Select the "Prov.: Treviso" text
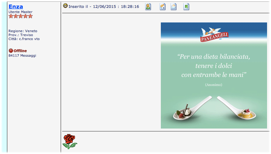Viewport: 271px width, 154px height. (x=21, y=35)
